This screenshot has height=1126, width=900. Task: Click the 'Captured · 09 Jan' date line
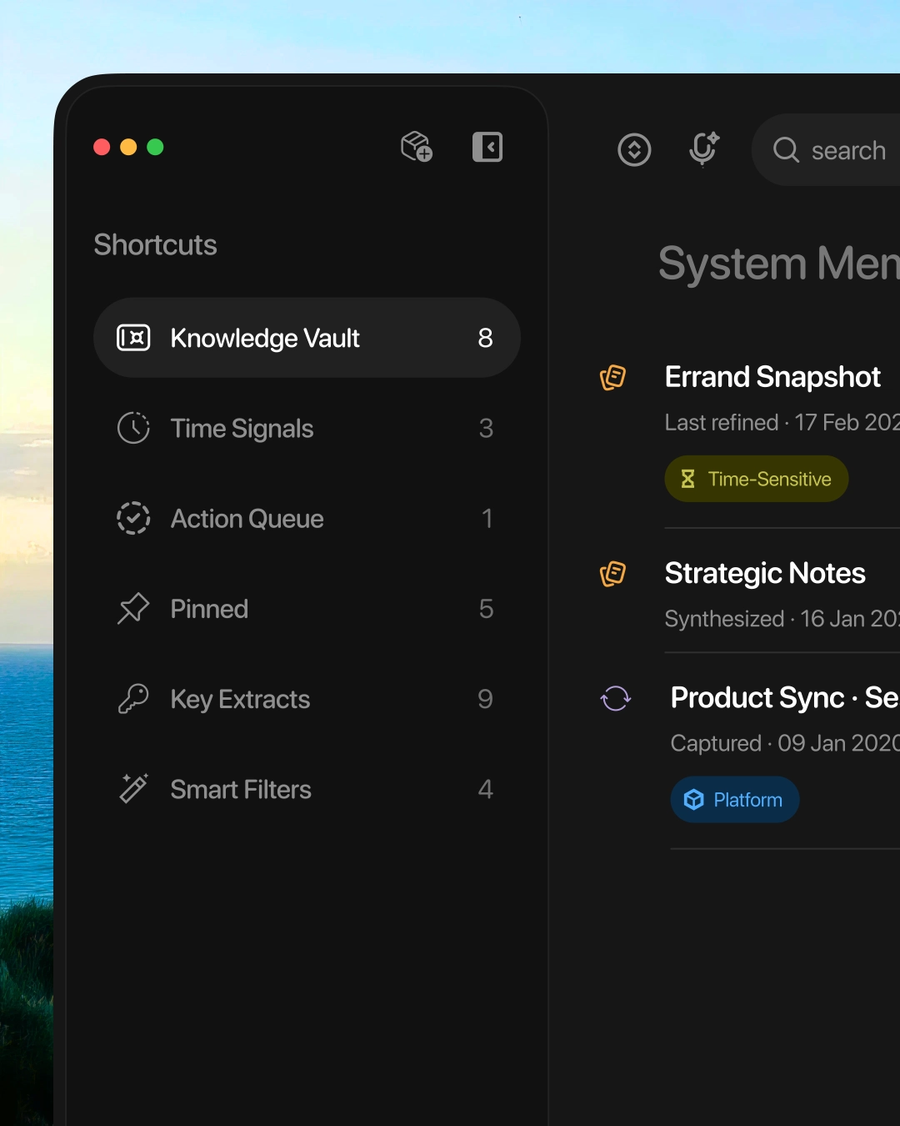[785, 743]
